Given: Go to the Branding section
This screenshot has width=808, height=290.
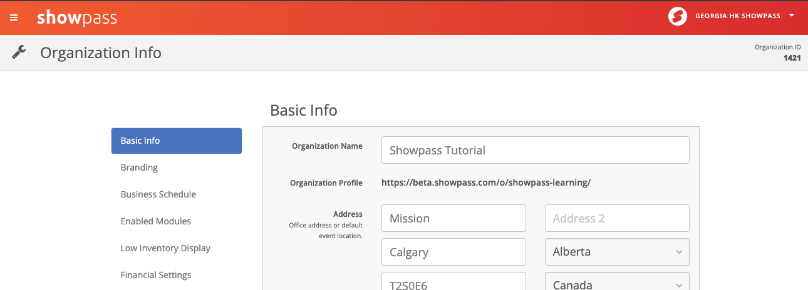Looking at the screenshot, I should coord(139,167).
